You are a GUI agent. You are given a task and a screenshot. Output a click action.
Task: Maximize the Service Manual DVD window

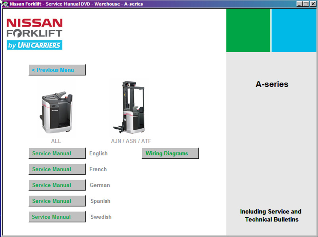(306, 4)
